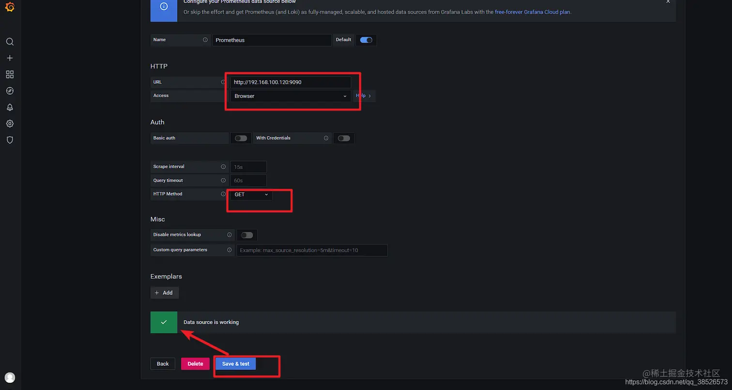
Task: Click the HTTP Method info icon
Action: coord(223,194)
